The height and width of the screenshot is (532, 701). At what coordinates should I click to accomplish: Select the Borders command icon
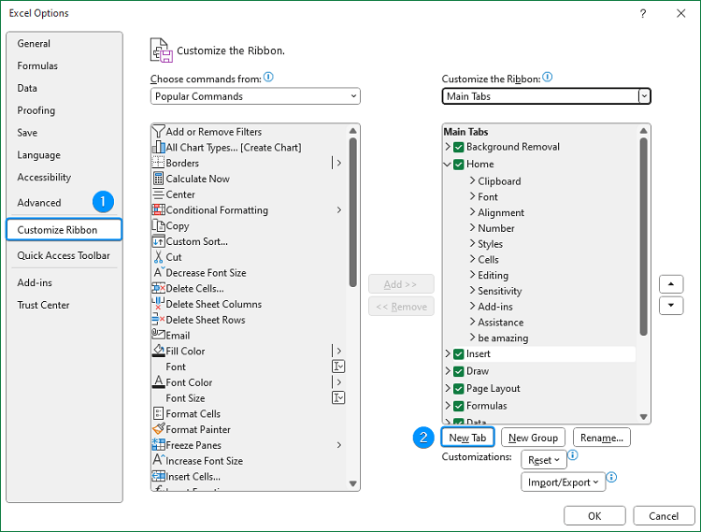[x=158, y=163]
